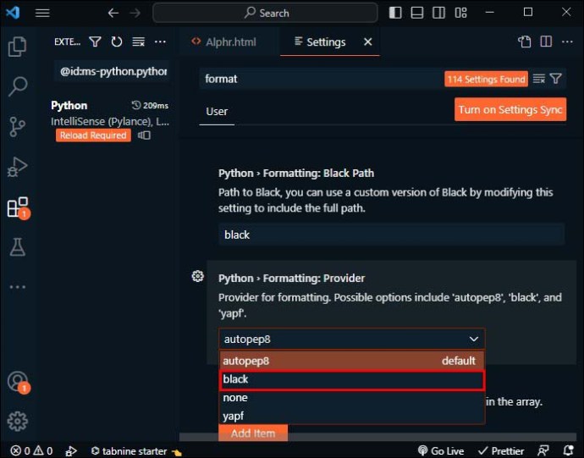The width and height of the screenshot is (584, 458).
Task: Click the Python Formatting: Provider heading
Action: (x=292, y=279)
